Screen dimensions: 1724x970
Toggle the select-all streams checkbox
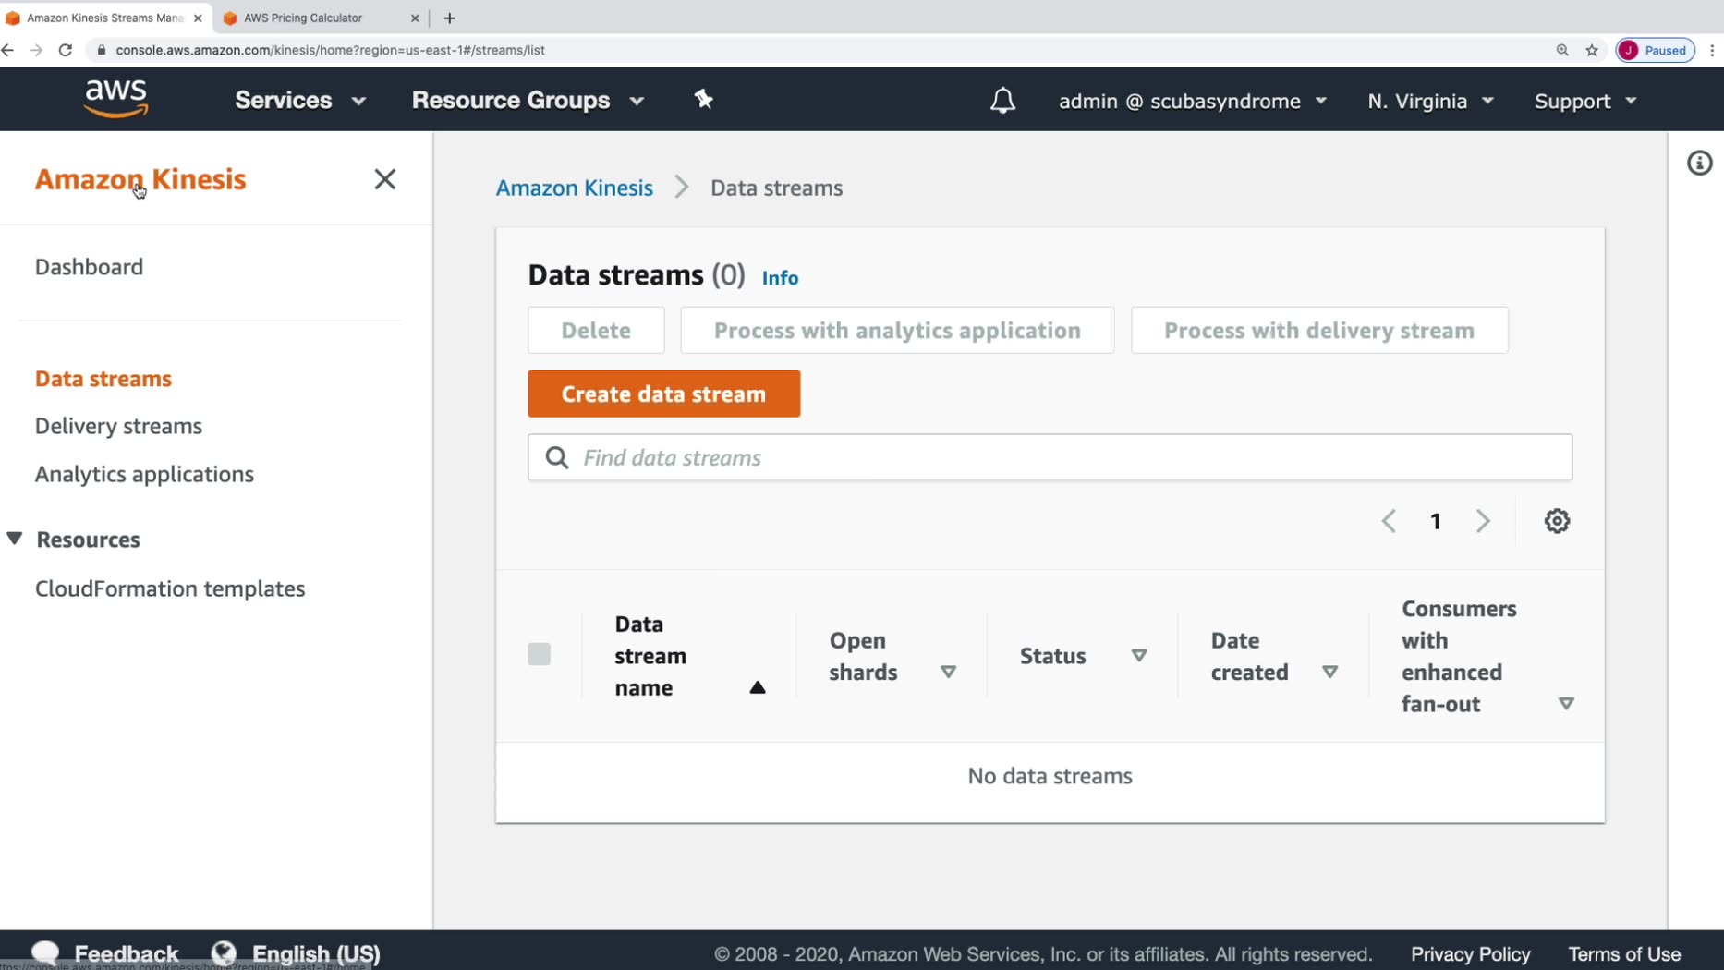coord(540,654)
